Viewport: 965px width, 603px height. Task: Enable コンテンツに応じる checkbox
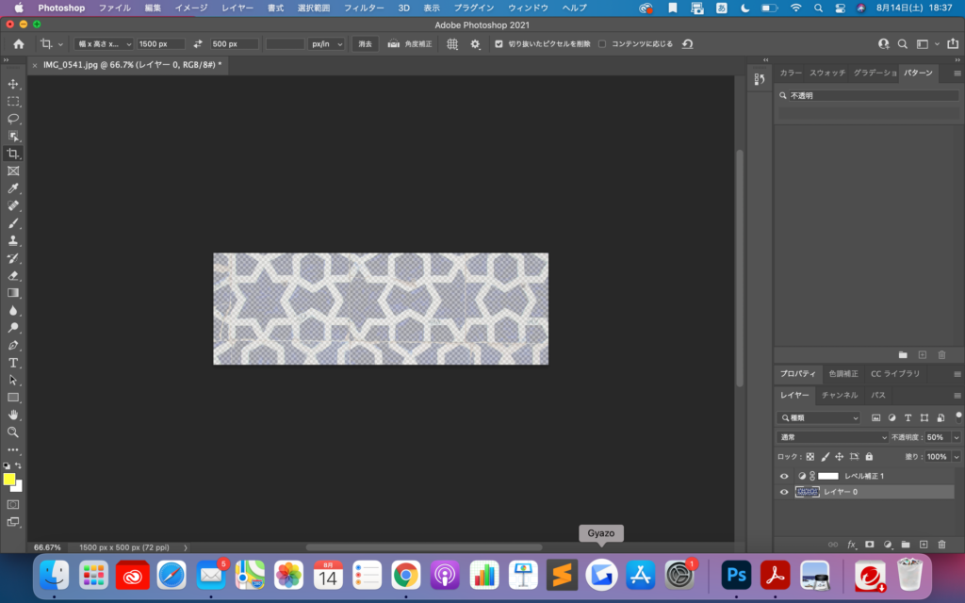[x=602, y=44]
